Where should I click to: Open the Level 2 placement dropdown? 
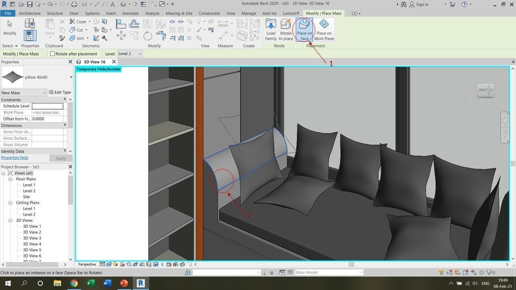coord(130,54)
